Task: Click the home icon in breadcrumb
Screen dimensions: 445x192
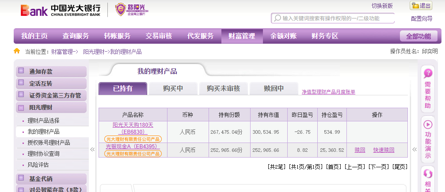Action: 17,51
